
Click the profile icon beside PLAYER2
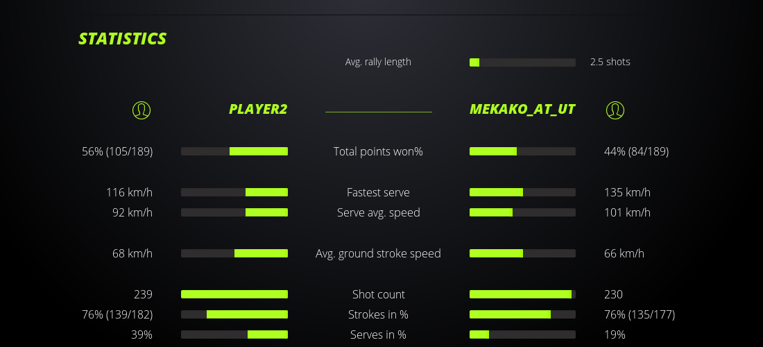[x=141, y=110]
